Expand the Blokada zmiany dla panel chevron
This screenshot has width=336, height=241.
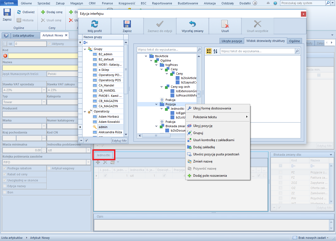331,155
